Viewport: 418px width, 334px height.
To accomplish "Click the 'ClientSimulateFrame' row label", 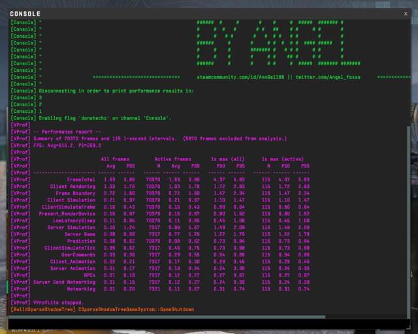I will coord(68,207).
